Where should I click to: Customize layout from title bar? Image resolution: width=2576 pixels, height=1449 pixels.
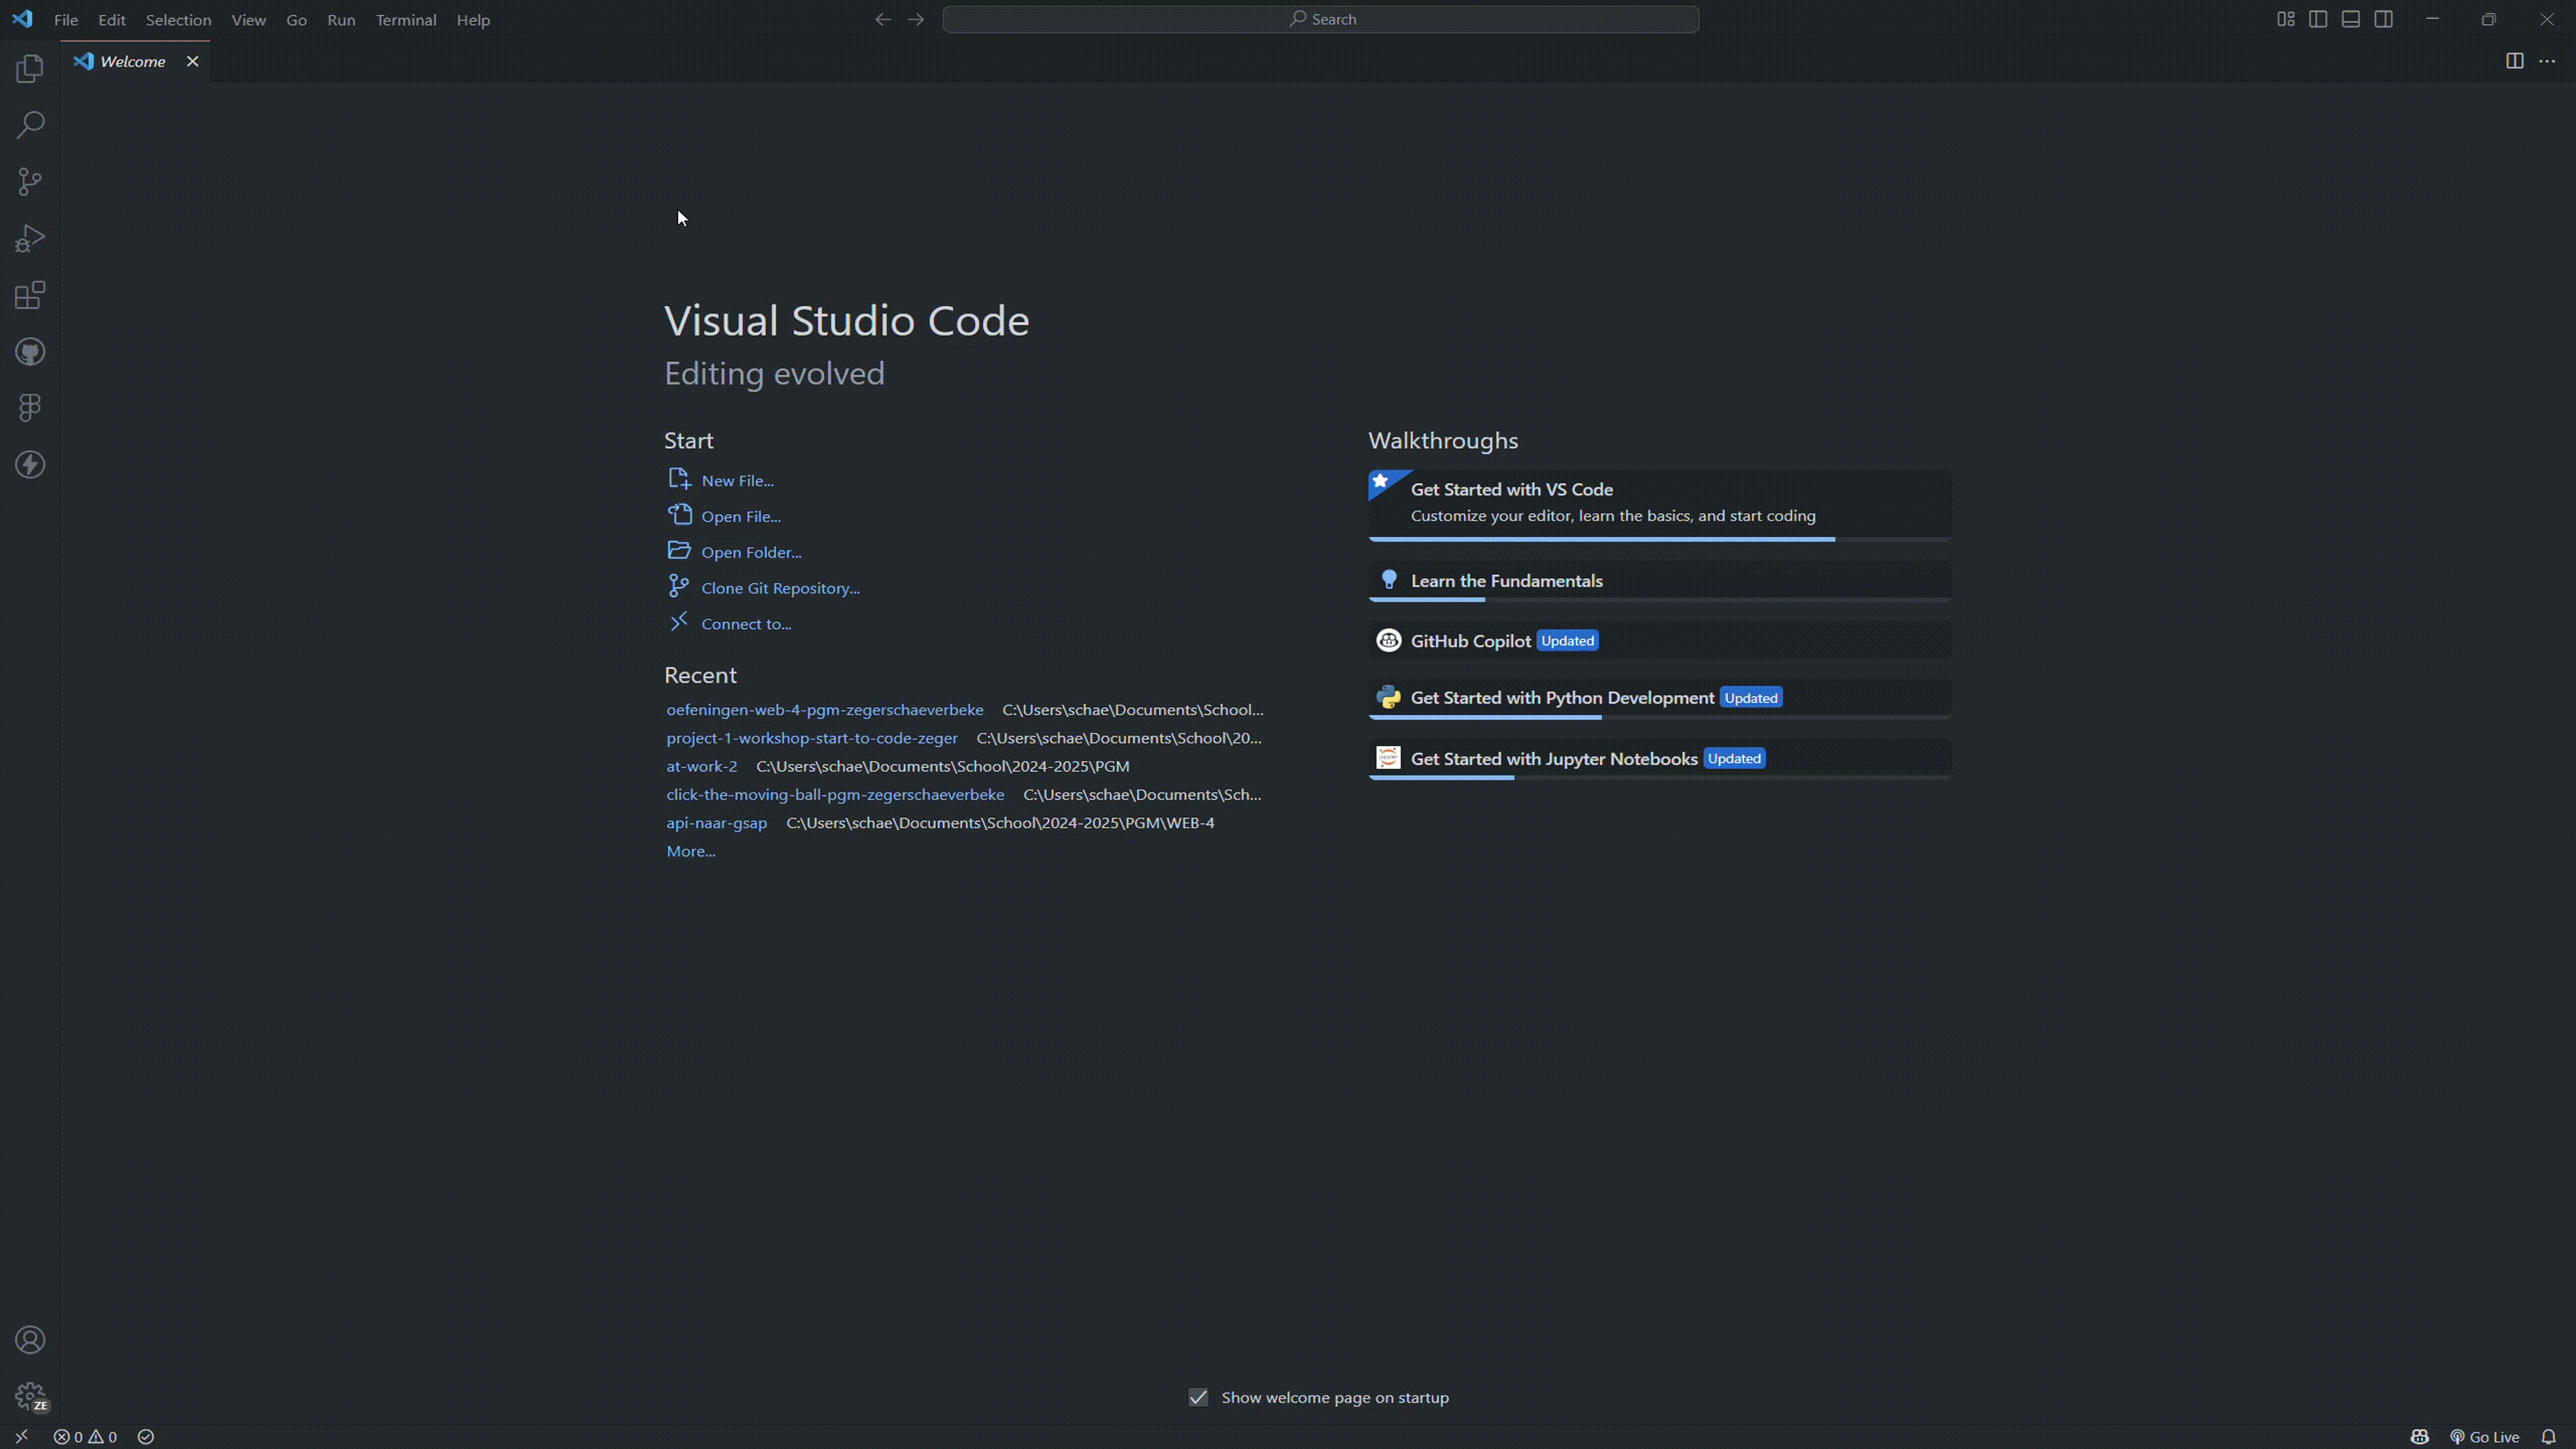[x=2285, y=19]
